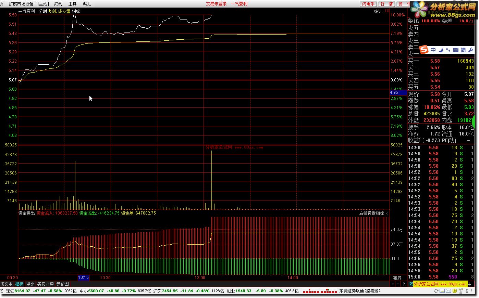Screen dimensions: 479x298
Task: Click the 笔 tab below trade list
Action: [411, 284]
